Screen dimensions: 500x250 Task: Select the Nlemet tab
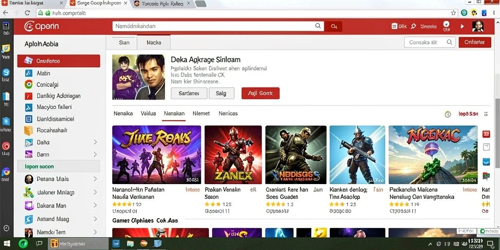[201, 113]
